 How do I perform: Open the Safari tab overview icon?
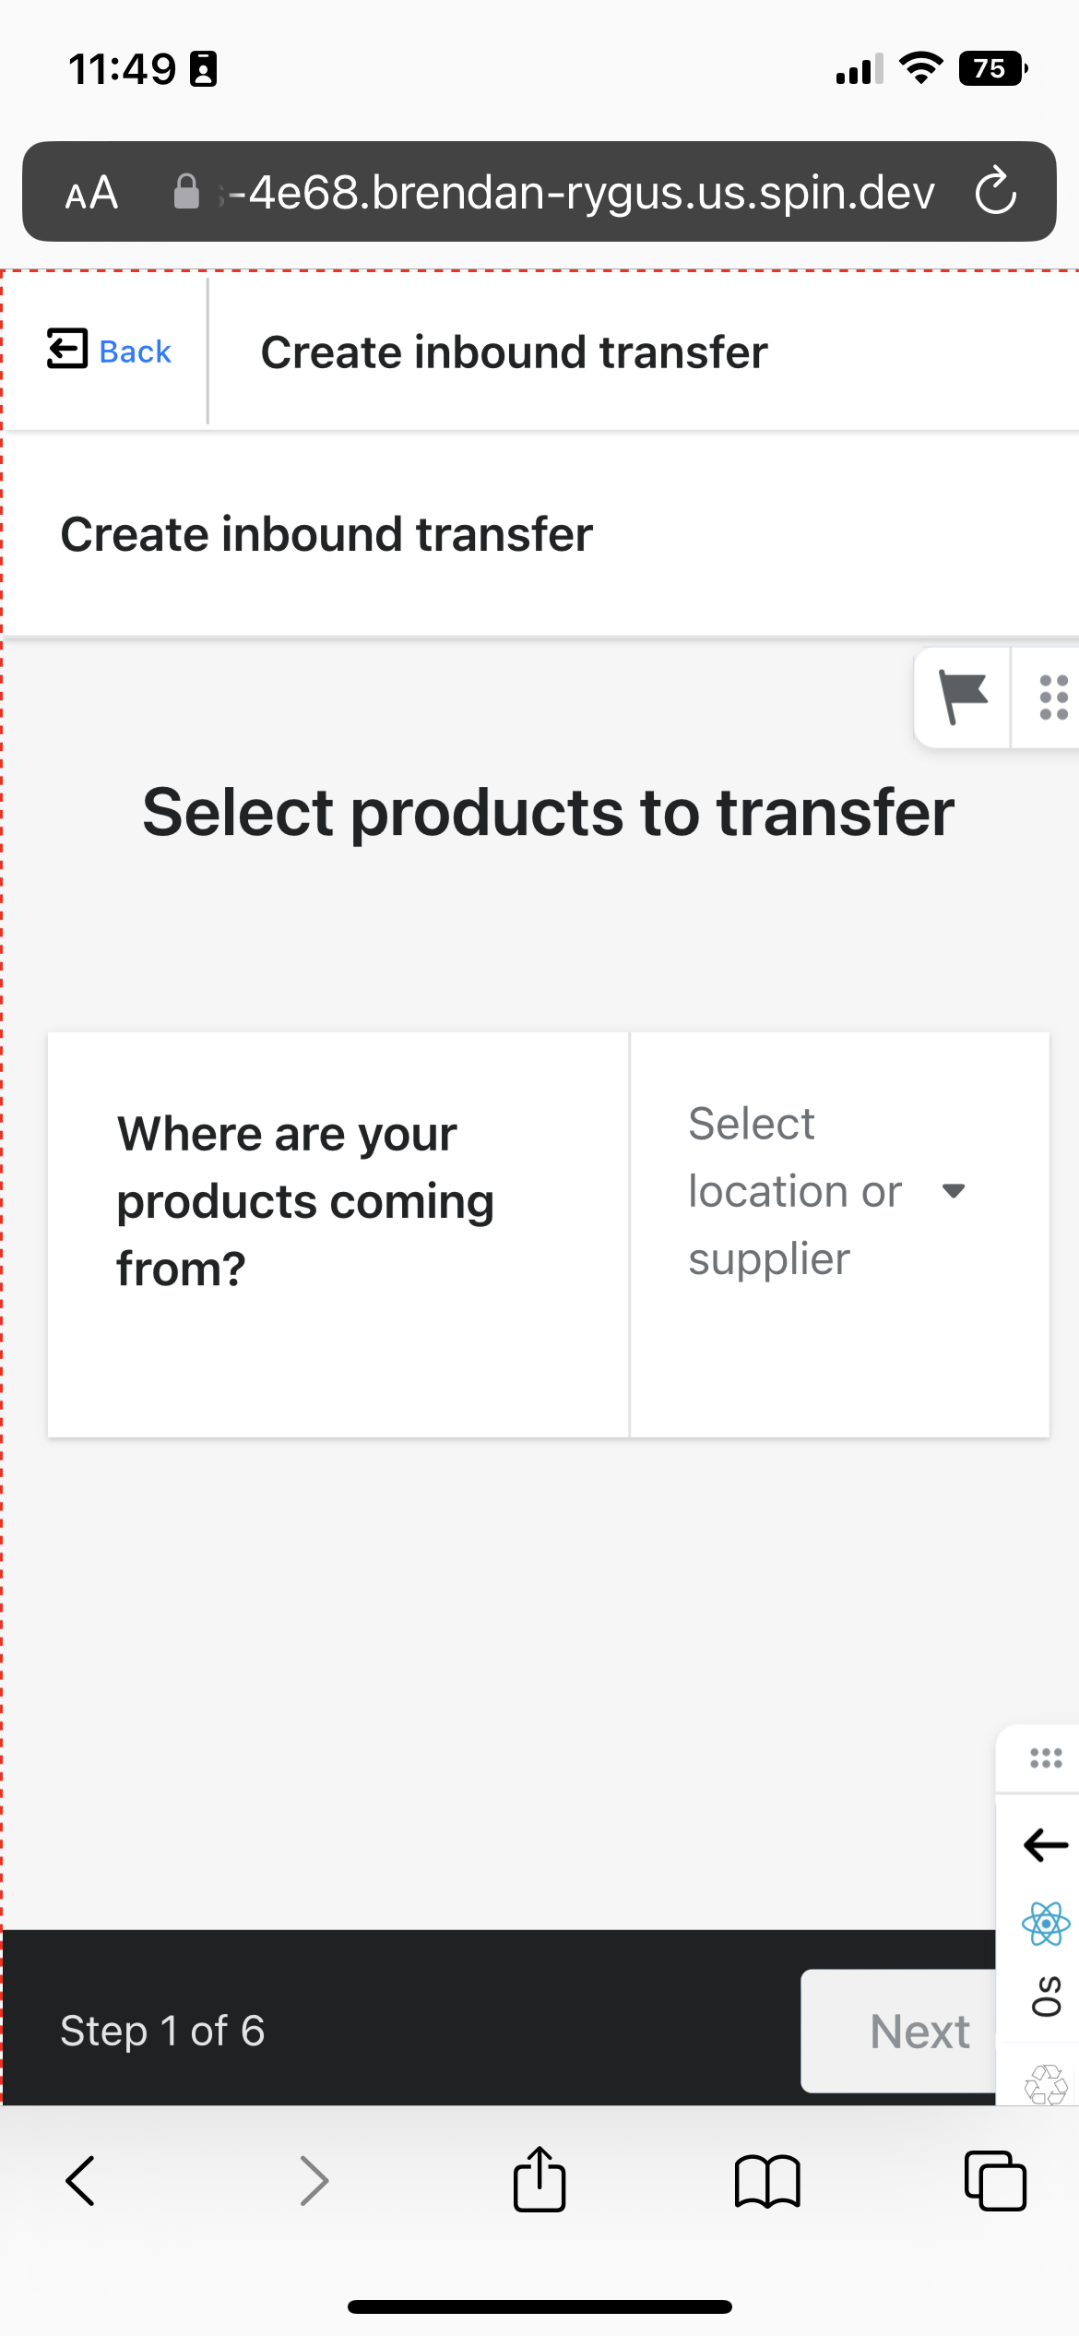coord(996,2183)
